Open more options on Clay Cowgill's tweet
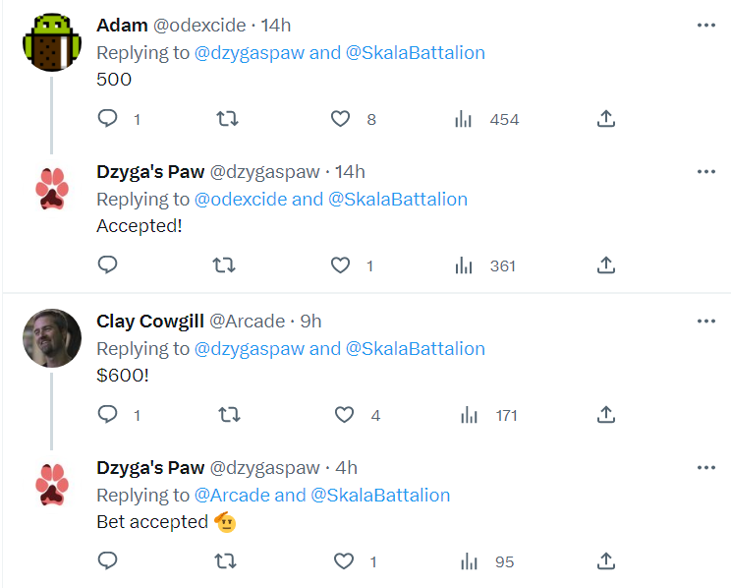This screenshot has width=731, height=588. click(x=706, y=322)
